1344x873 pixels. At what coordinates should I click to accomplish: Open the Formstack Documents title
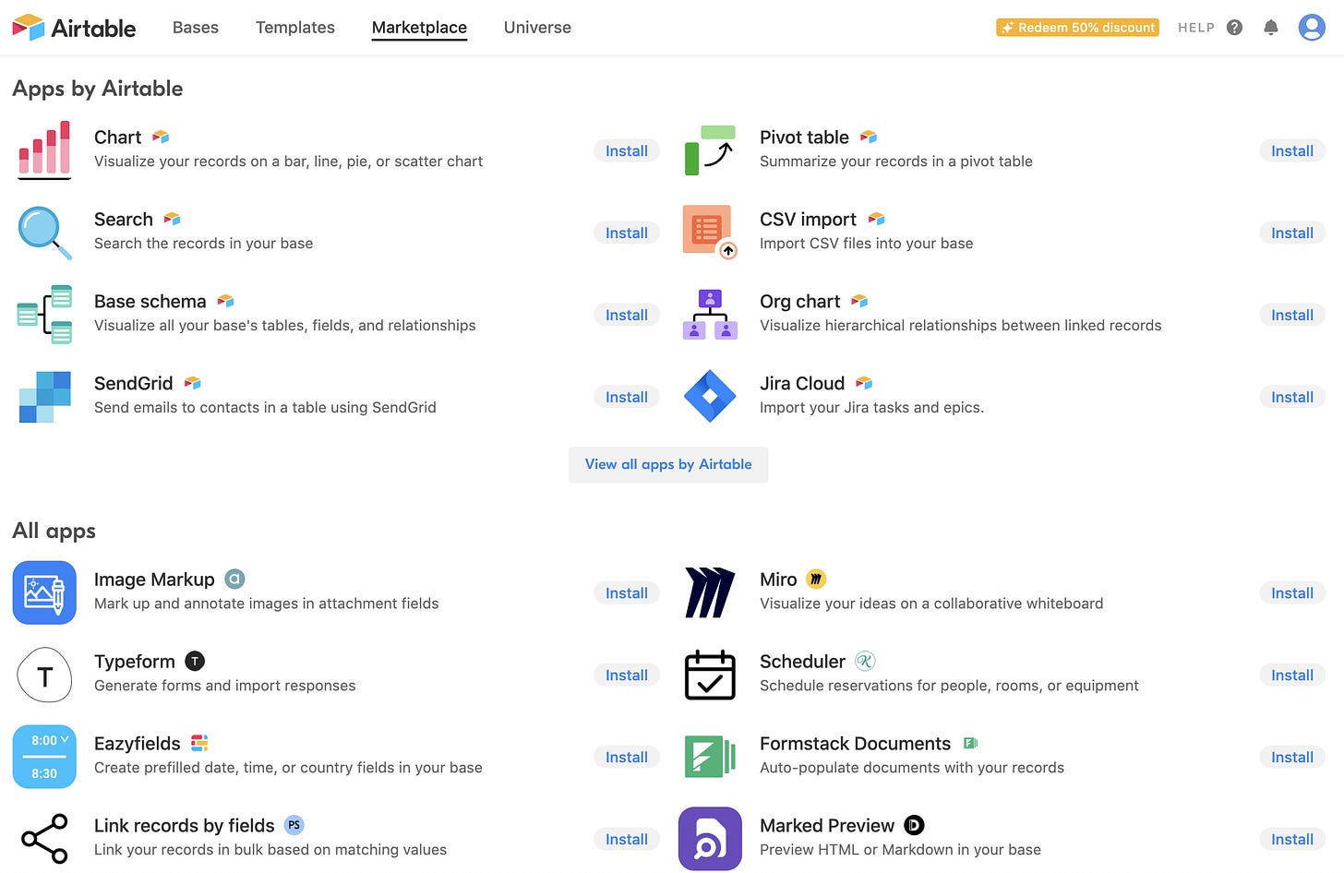[x=855, y=744]
